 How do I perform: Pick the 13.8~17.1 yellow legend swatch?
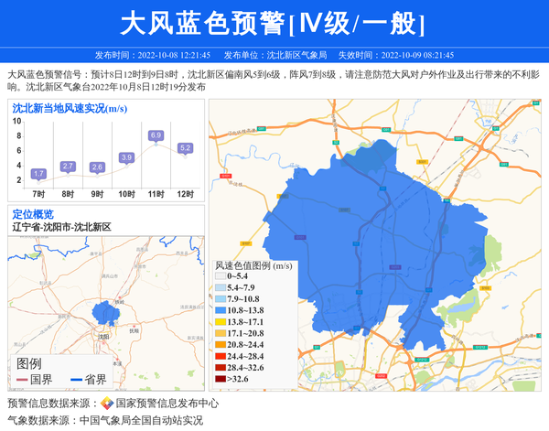point(220,322)
